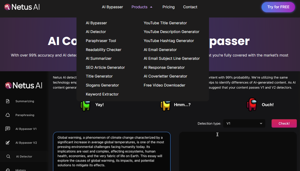
Task: Open the Detection type V1 dropdown
Action: pyautogui.click(x=244, y=123)
